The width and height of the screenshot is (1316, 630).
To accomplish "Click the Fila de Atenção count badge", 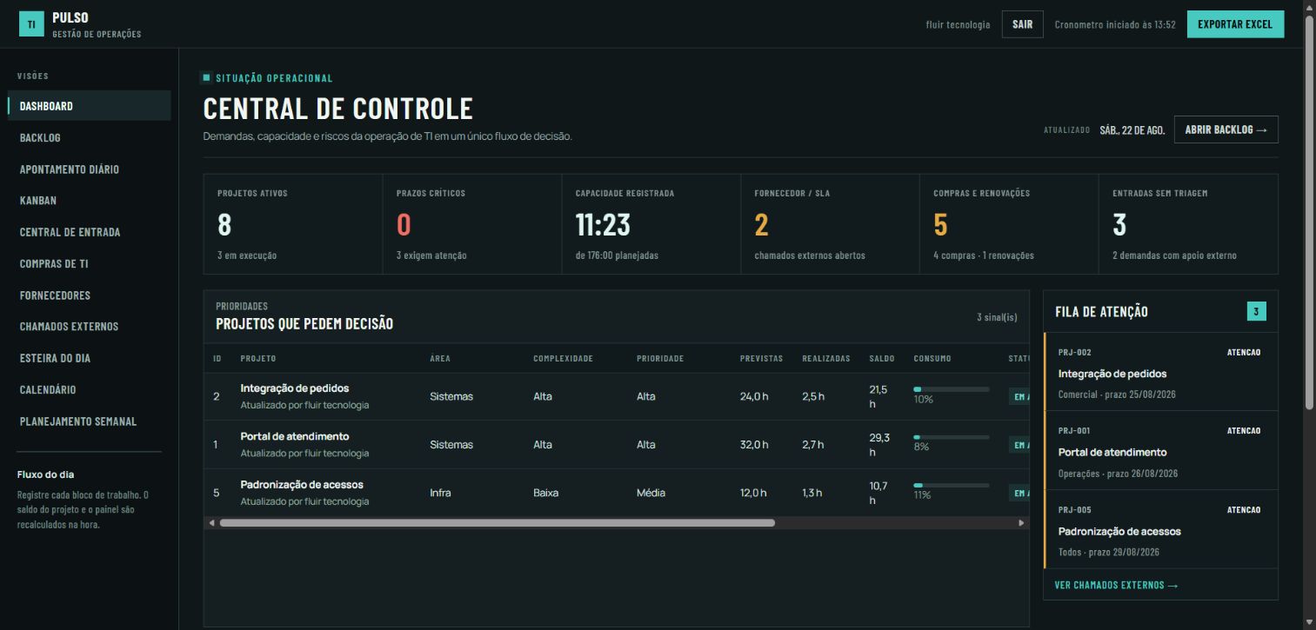I will (x=1256, y=311).
